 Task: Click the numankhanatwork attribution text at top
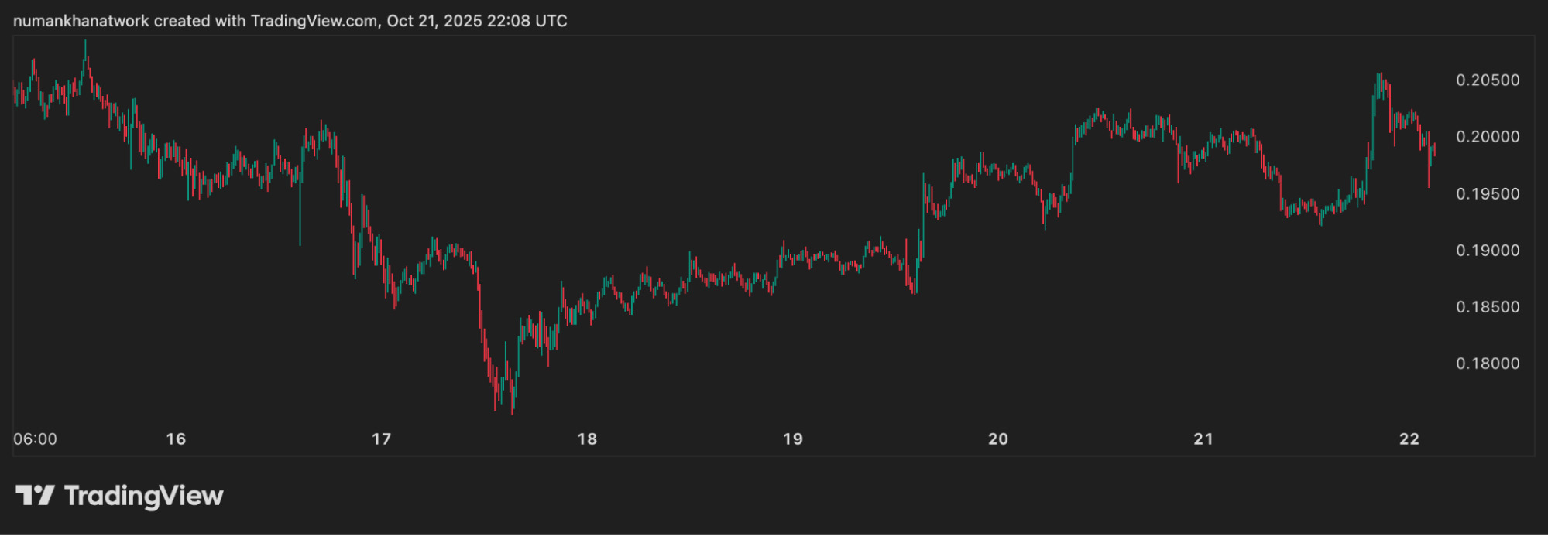pyautogui.click(x=290, y=21)
